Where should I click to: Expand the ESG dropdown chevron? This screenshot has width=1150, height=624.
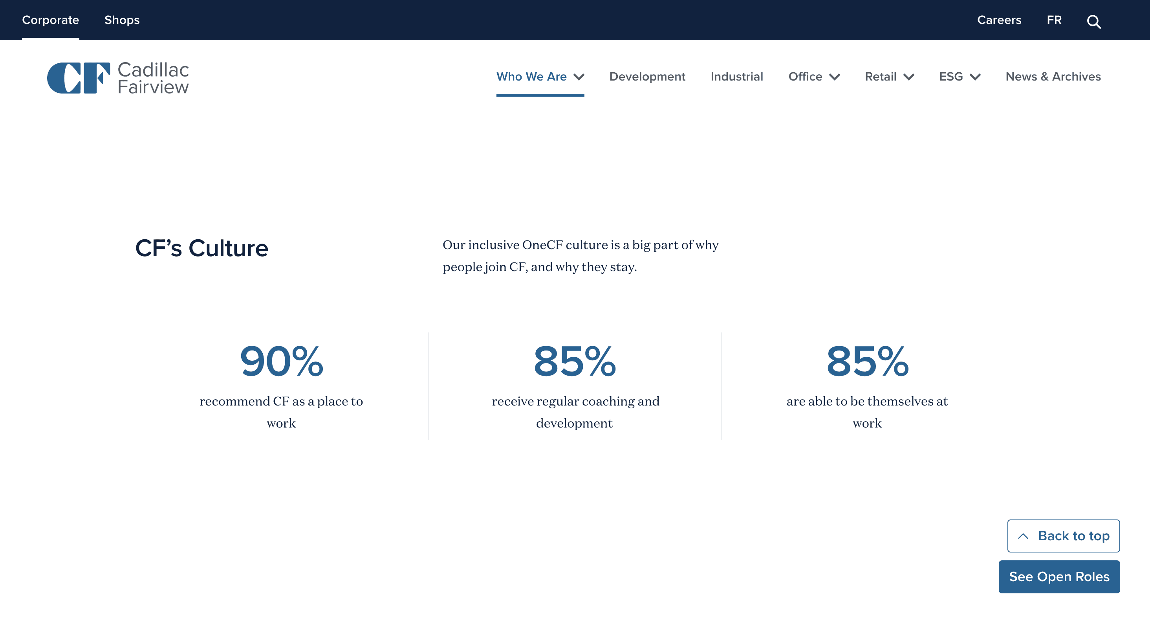point(975,77)
